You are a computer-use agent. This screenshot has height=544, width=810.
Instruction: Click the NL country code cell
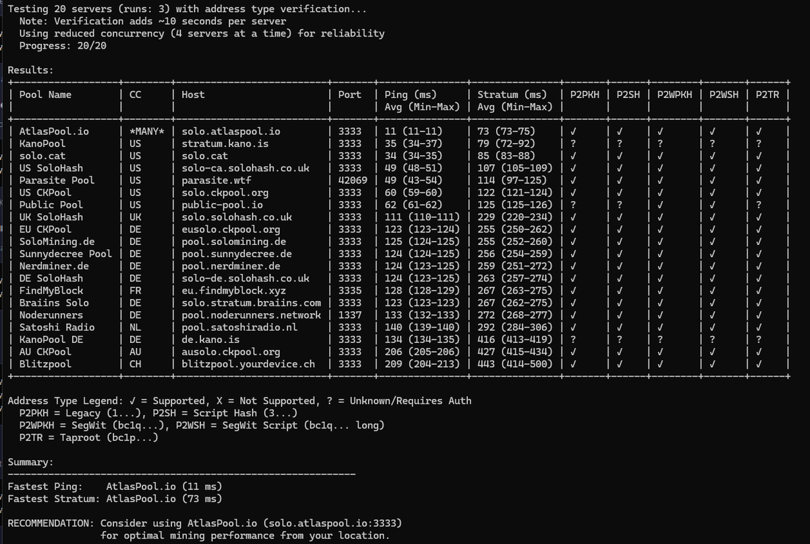point(135,327)
